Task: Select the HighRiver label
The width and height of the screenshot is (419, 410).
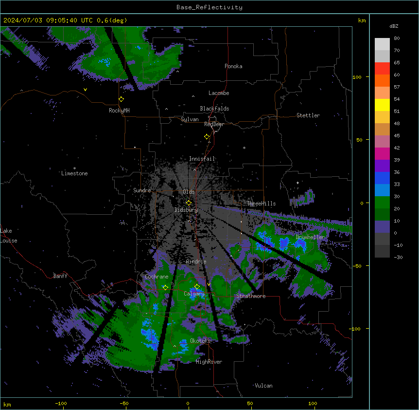Action: click(x=209, y=362)
